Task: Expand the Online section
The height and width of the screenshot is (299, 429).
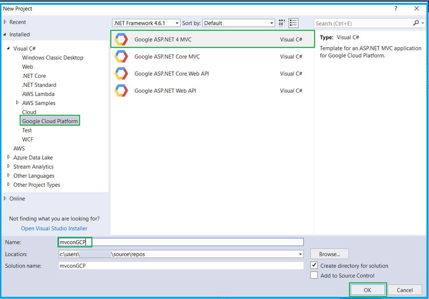Action: click(5, 198)
